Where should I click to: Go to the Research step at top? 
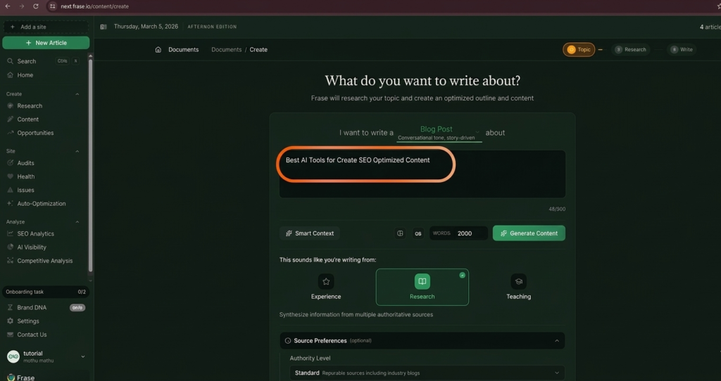[630, 50]
